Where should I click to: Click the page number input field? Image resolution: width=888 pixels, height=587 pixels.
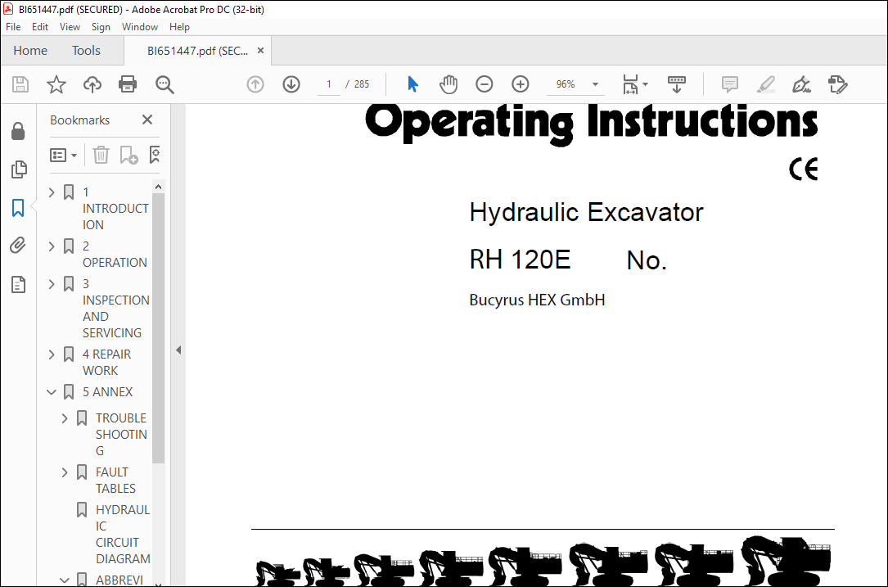(x=328, y=84)
